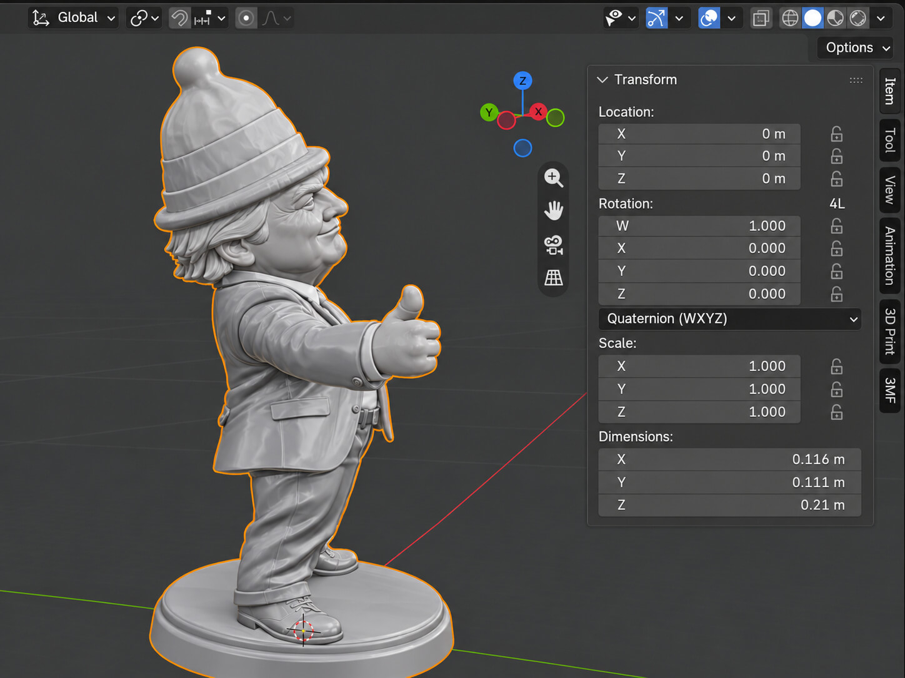Open the overlays settings dropdown arrow
This screenshot has height=678, width=905.
coord(731,17)
